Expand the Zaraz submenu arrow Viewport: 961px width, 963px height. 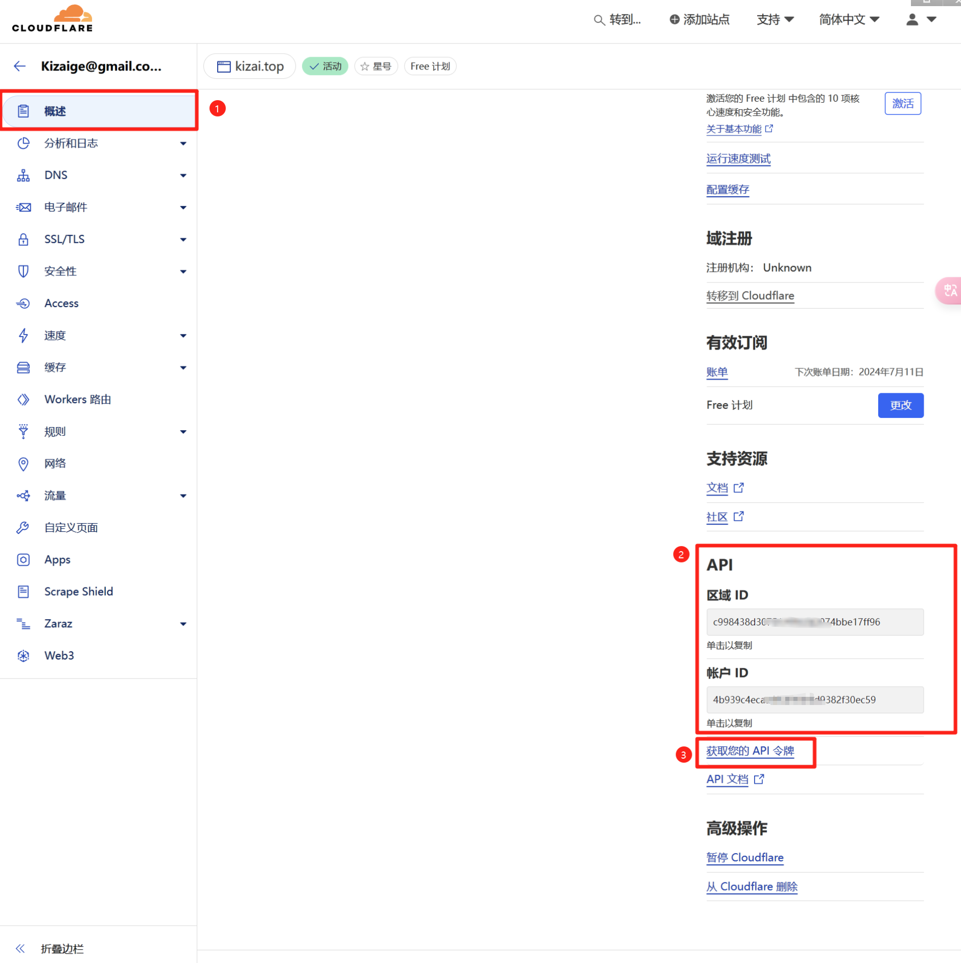(x=183, y=624)
